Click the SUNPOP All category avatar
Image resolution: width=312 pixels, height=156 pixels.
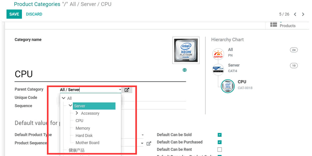coord(218,54)
